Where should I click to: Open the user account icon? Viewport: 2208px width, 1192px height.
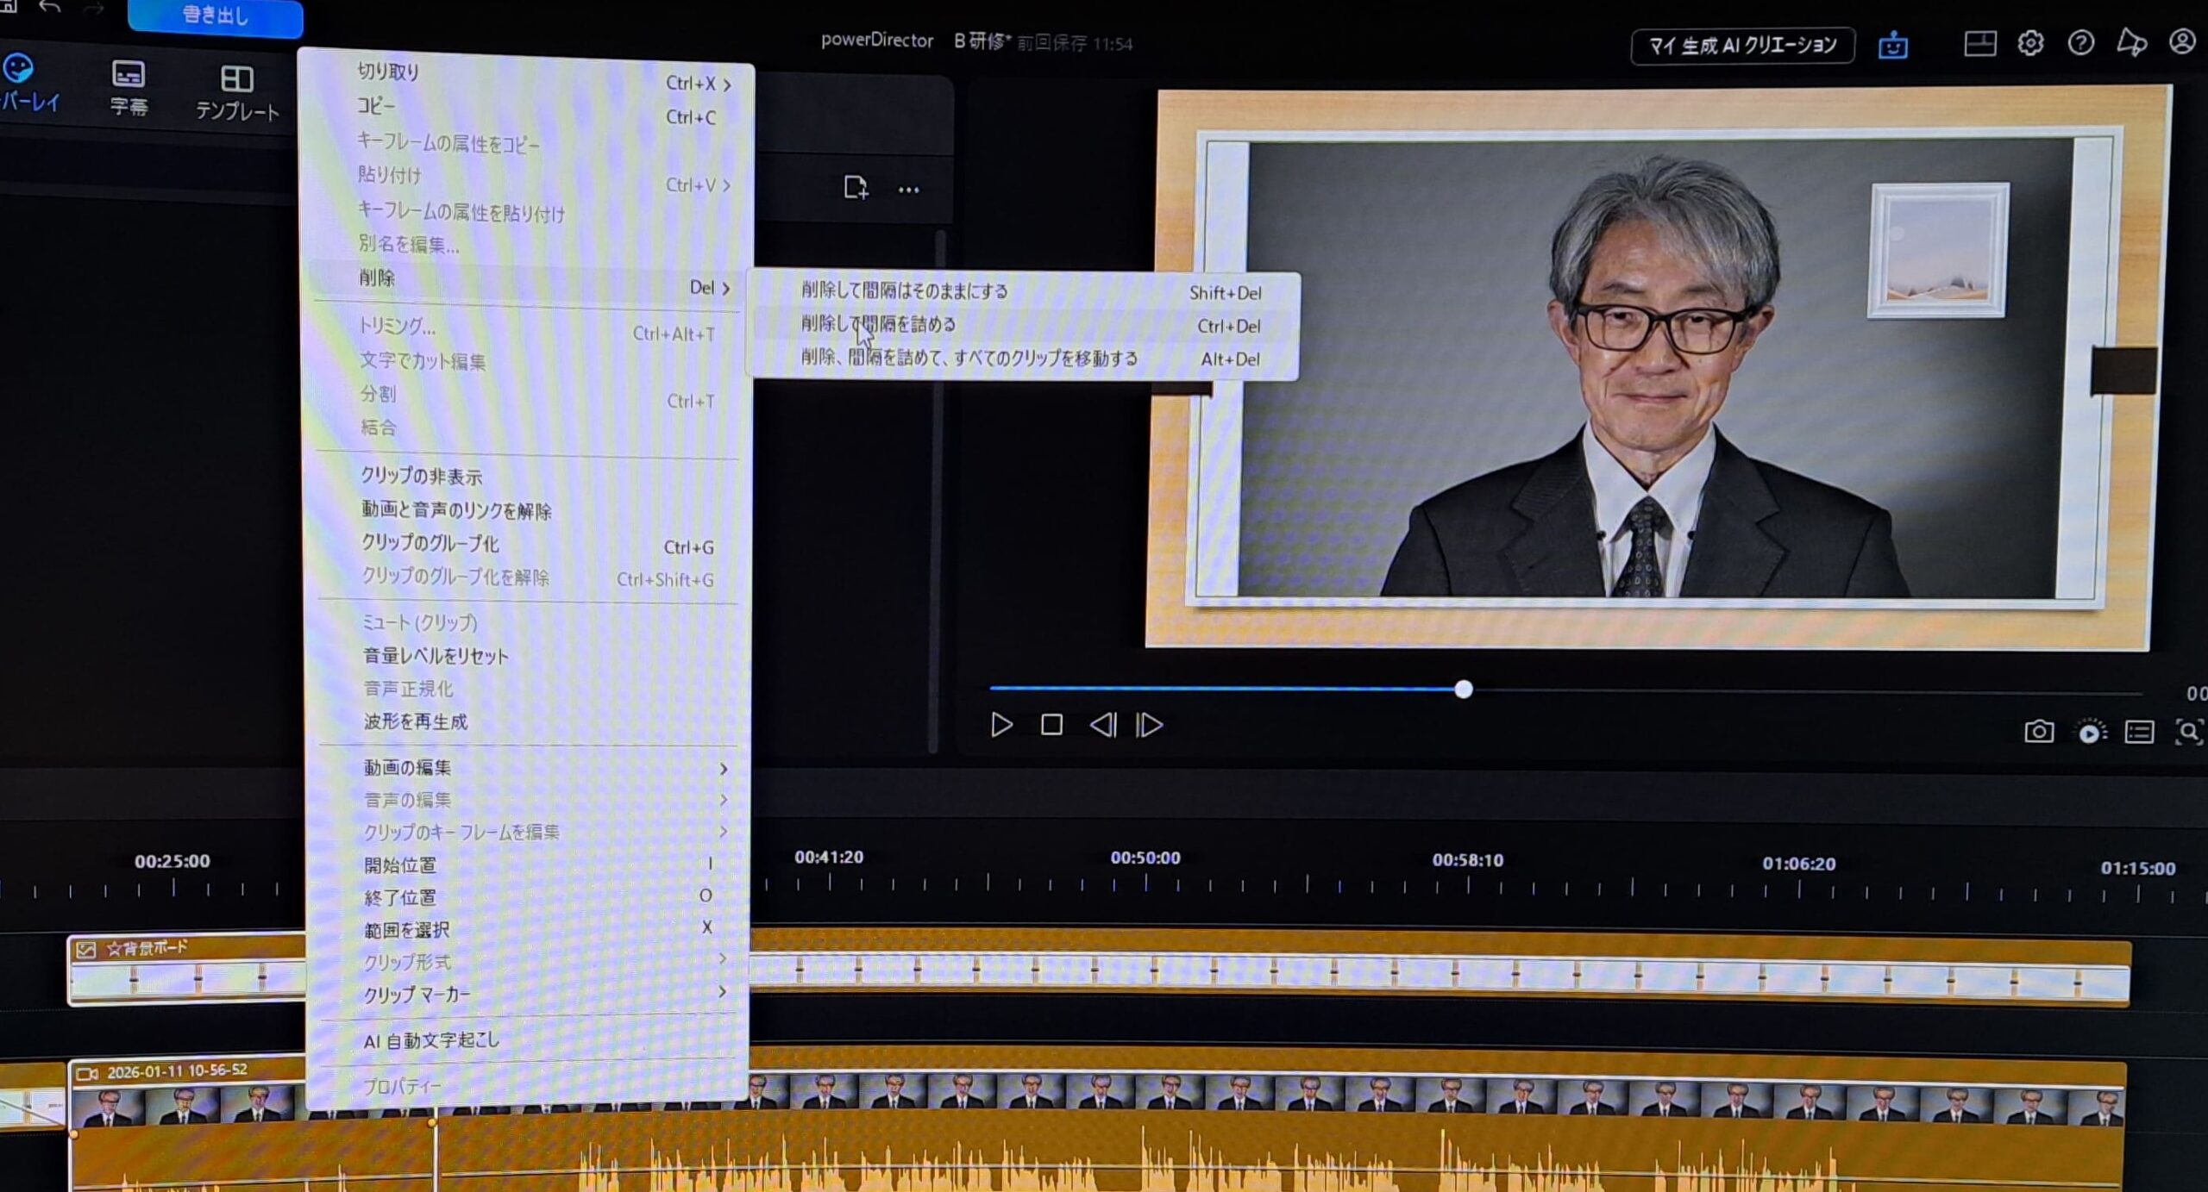pyautogui.click(x=2182, y=41)
